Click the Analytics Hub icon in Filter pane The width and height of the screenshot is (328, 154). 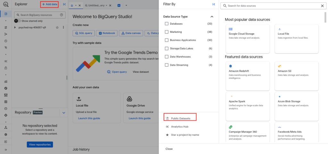167,127
